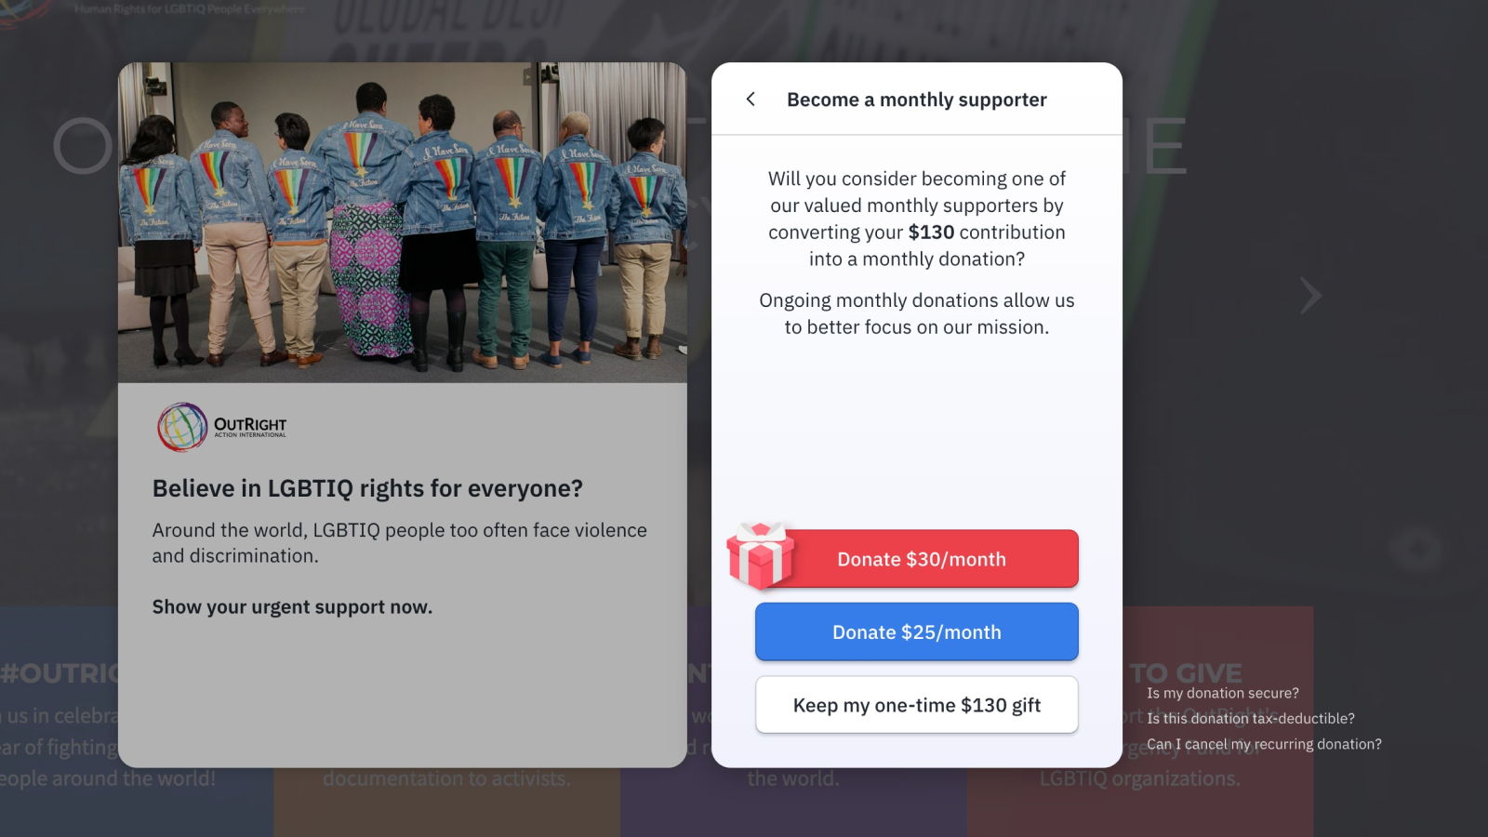Choose Donate $25/month

(x=917, y=632)
